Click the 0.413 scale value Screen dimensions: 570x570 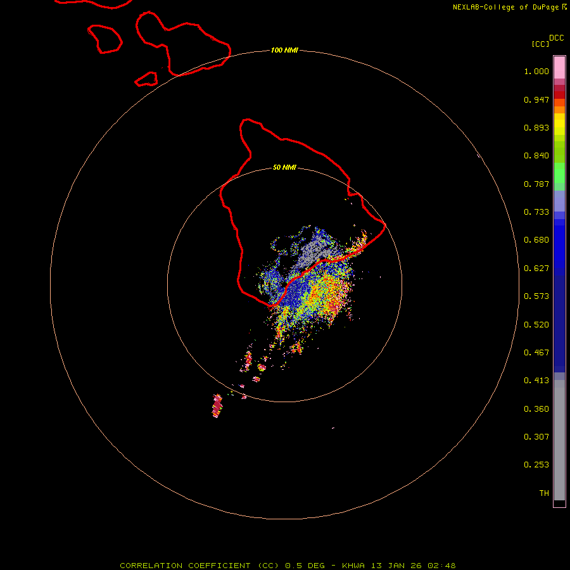coord(536,381)
